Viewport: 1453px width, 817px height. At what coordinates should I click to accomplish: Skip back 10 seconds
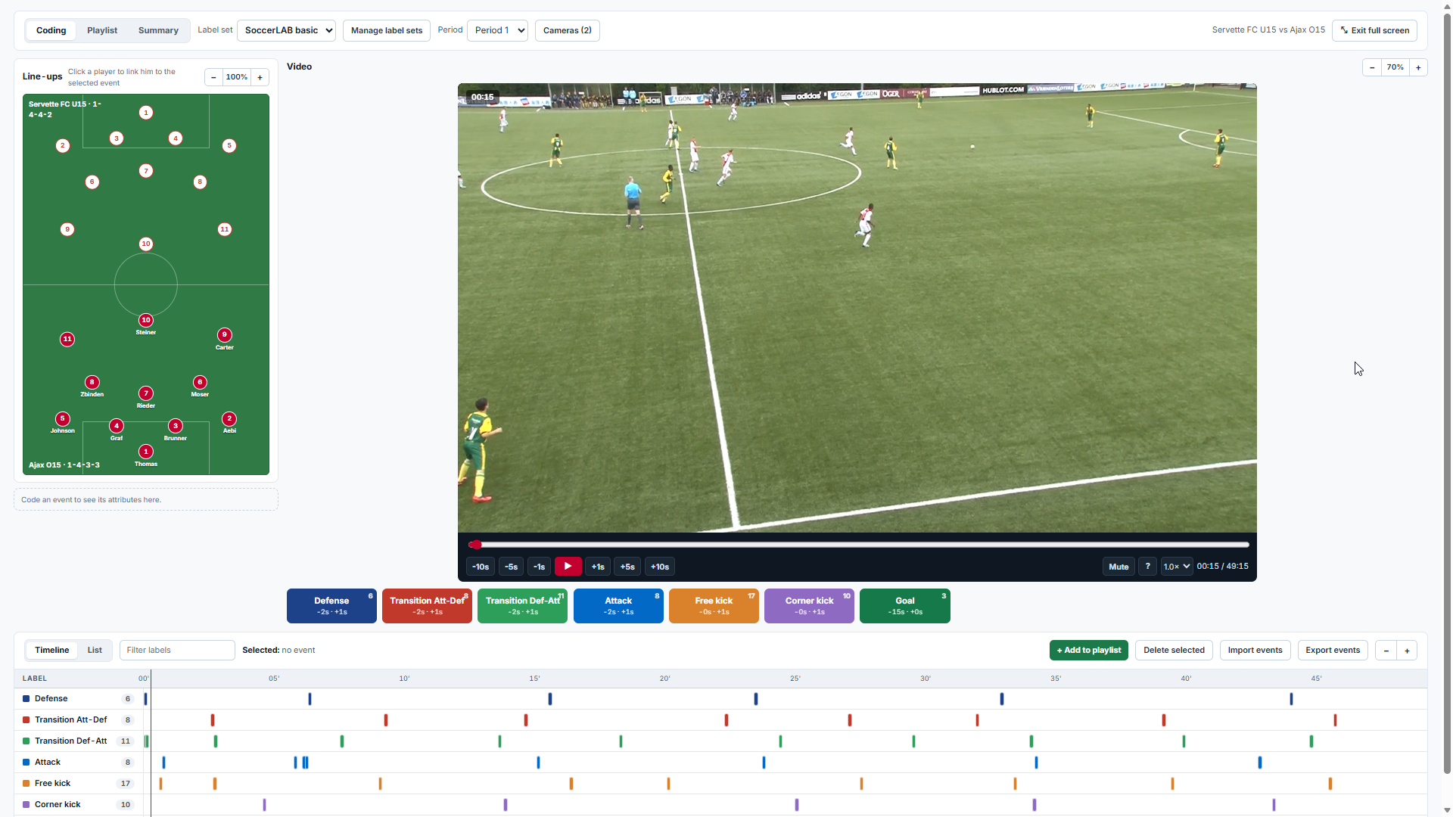[x=481, y=567]
